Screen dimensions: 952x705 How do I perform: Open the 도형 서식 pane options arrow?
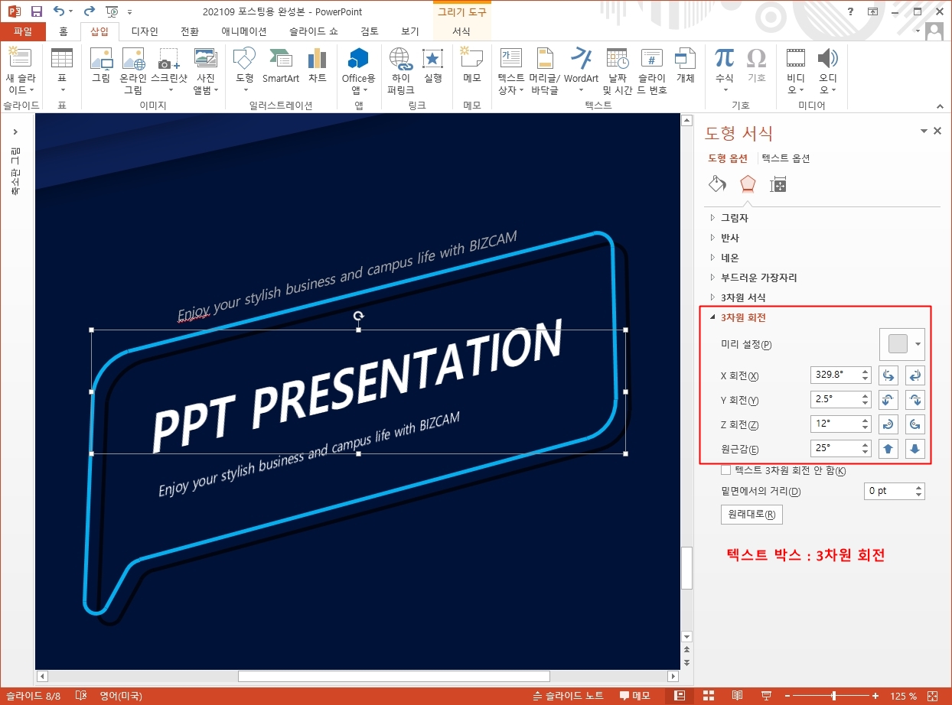pos(924,132)
